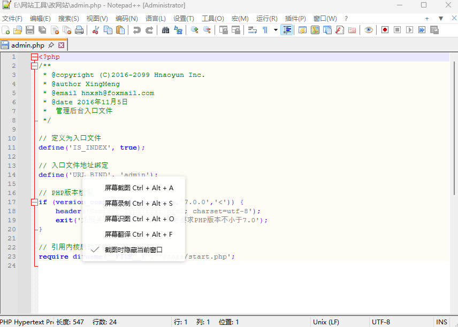Choose 屏幕截图 Ctrl + Alt + A
Image resolution: width=458 pixels, height=327 pixels.
click(x=134, y=188)
